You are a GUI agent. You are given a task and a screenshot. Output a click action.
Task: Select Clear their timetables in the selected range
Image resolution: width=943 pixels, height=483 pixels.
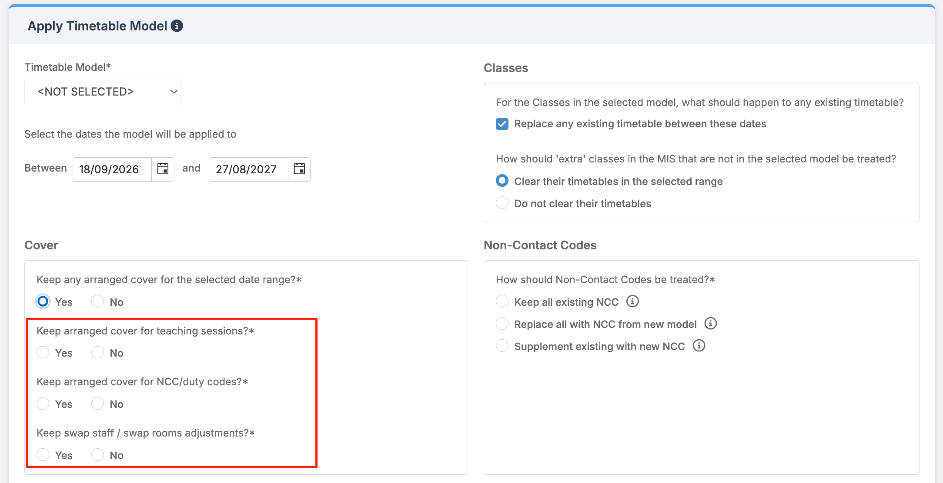coord(502,181)
